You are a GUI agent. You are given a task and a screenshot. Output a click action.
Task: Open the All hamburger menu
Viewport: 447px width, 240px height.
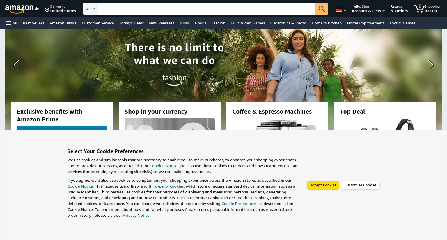(x=12, y=23)
